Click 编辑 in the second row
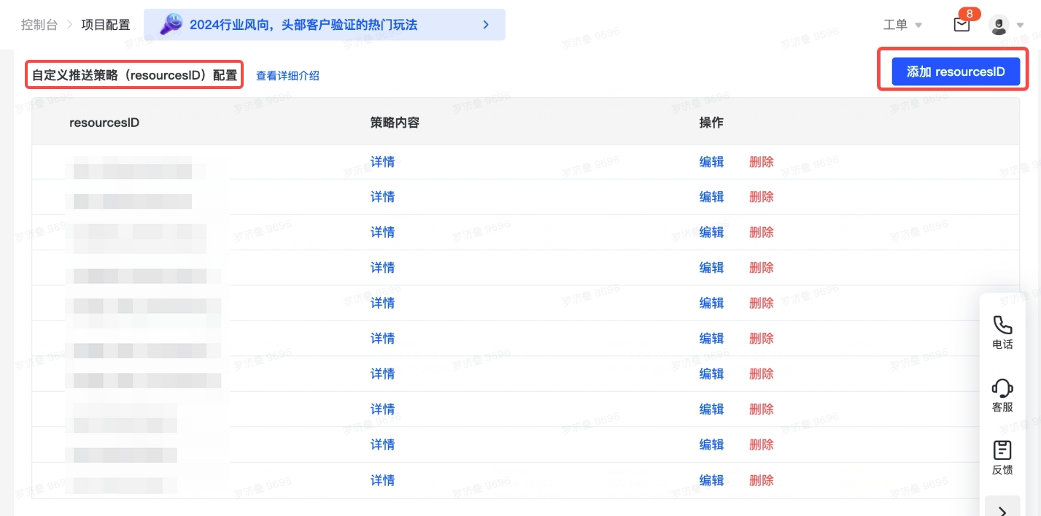 711,197
